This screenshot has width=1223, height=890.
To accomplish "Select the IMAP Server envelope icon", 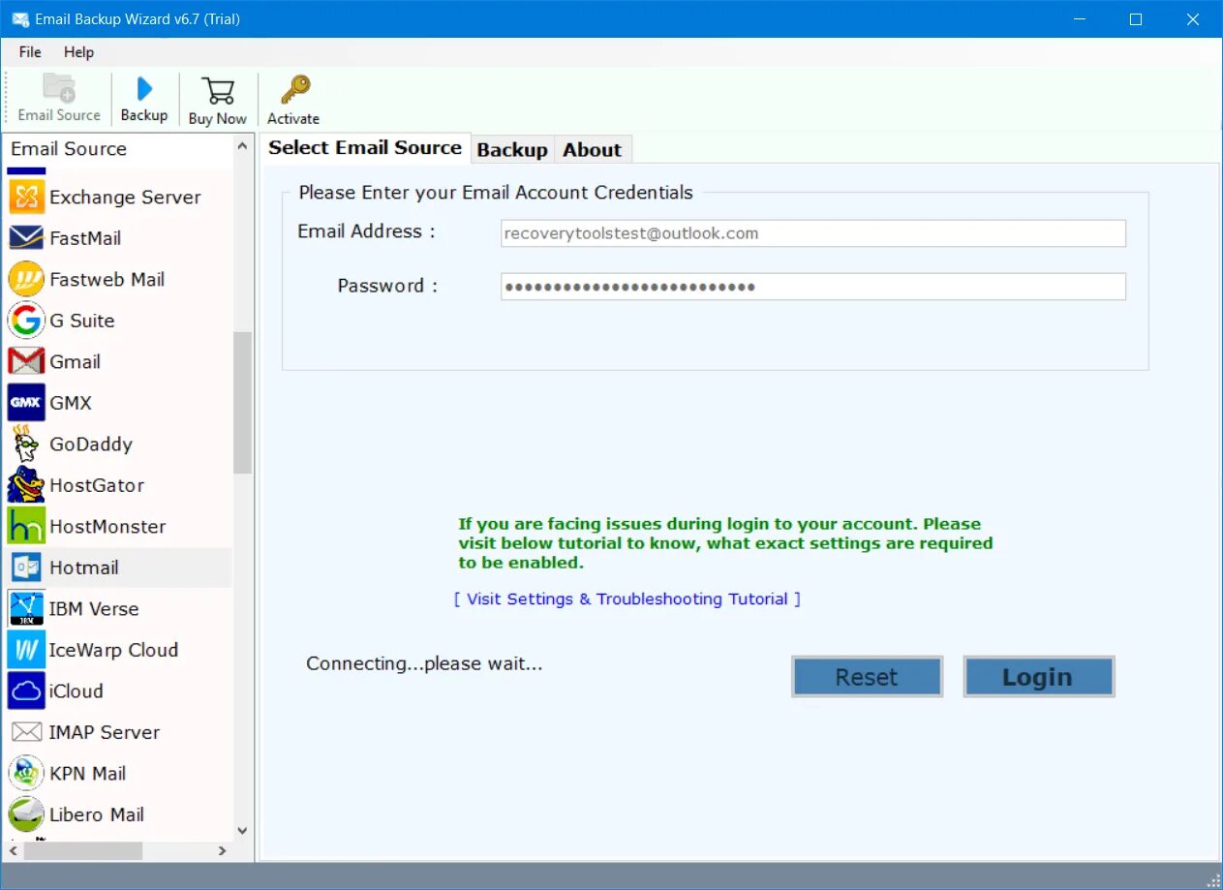I will click(x=26, y=732).
